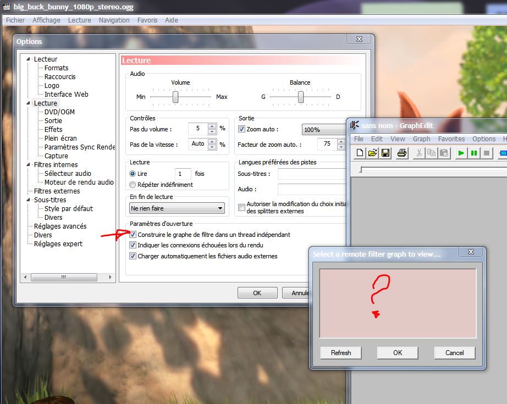
Task: Open GraphEdit Favorites menu
Action: 451,139
